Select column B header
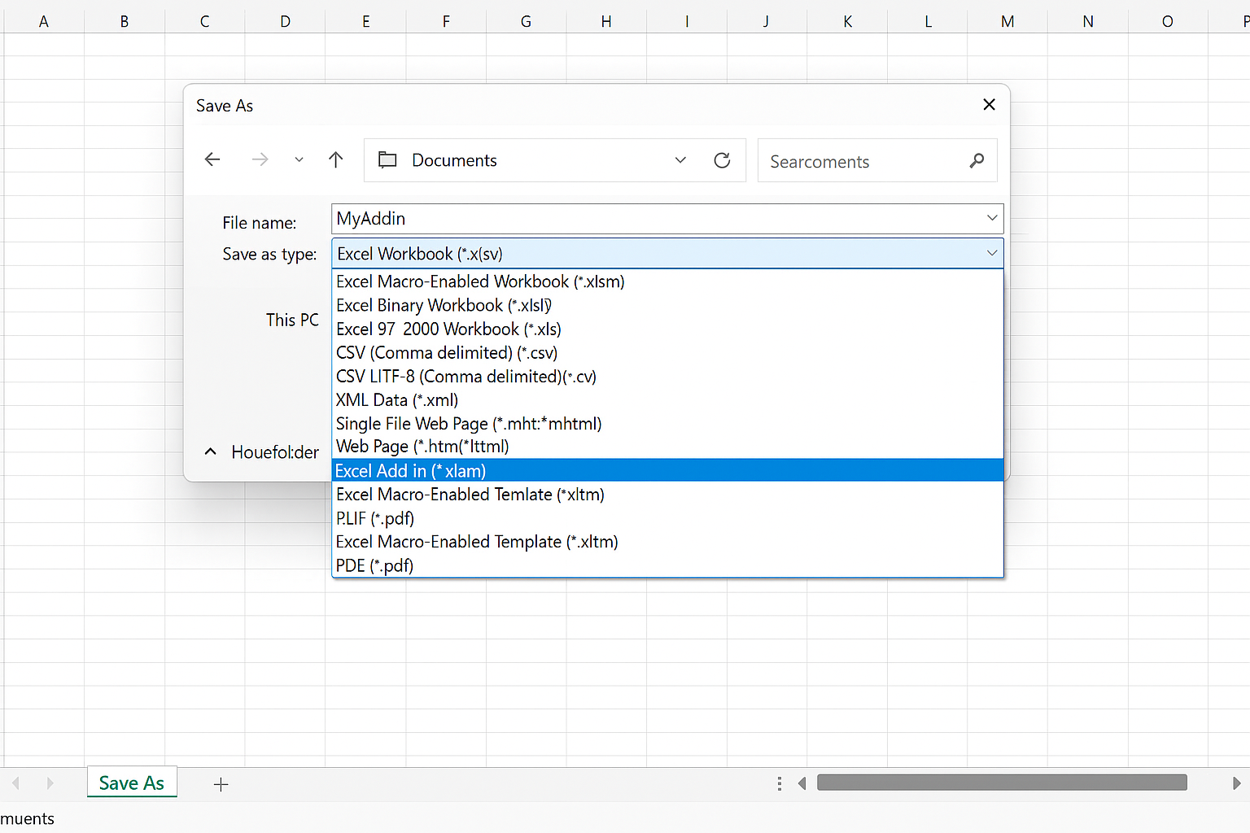 125,21
